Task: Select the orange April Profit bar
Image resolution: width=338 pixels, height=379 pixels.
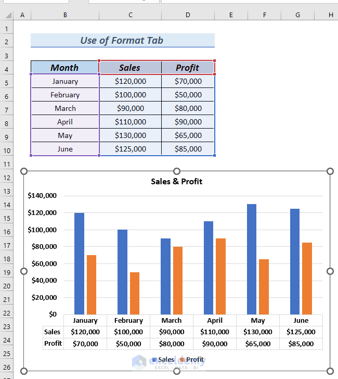Action: click(220, 276)
